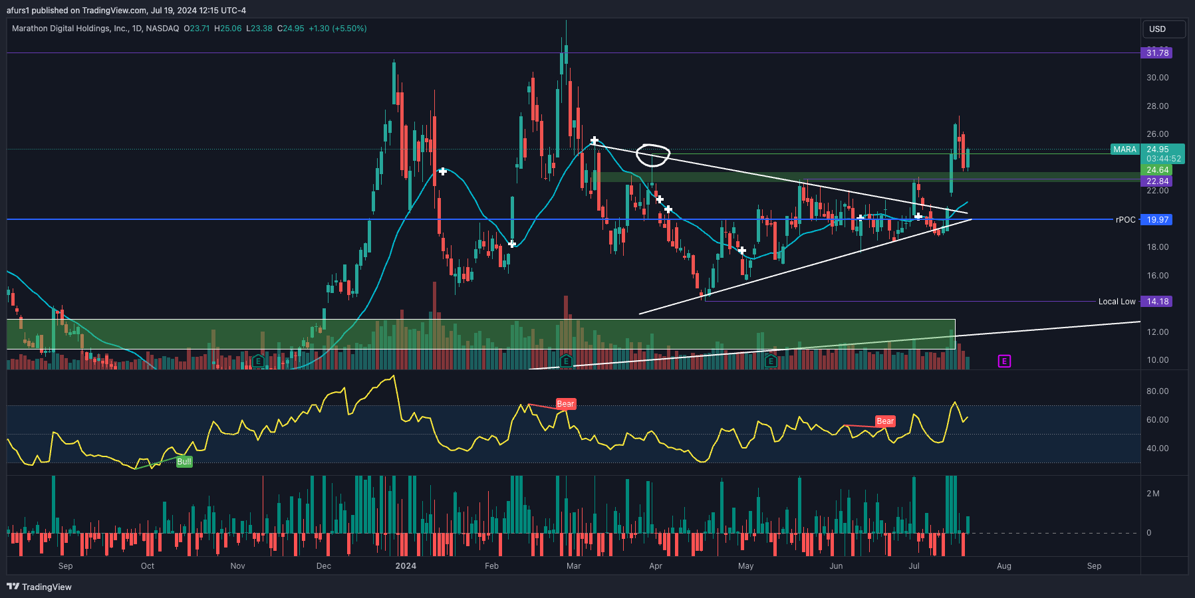
Task: Click the low value L23.38
Action: coord(259,29)
